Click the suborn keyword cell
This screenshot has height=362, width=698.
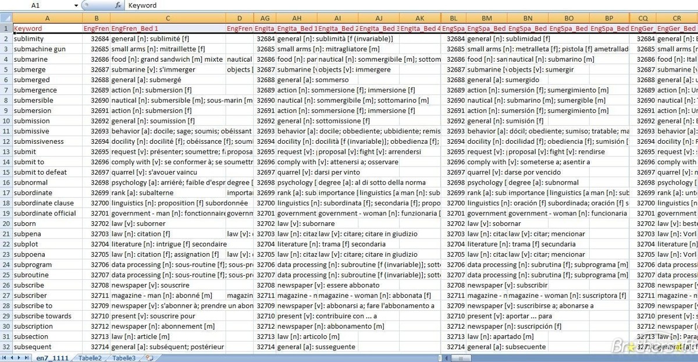click(x=47, y=223)
